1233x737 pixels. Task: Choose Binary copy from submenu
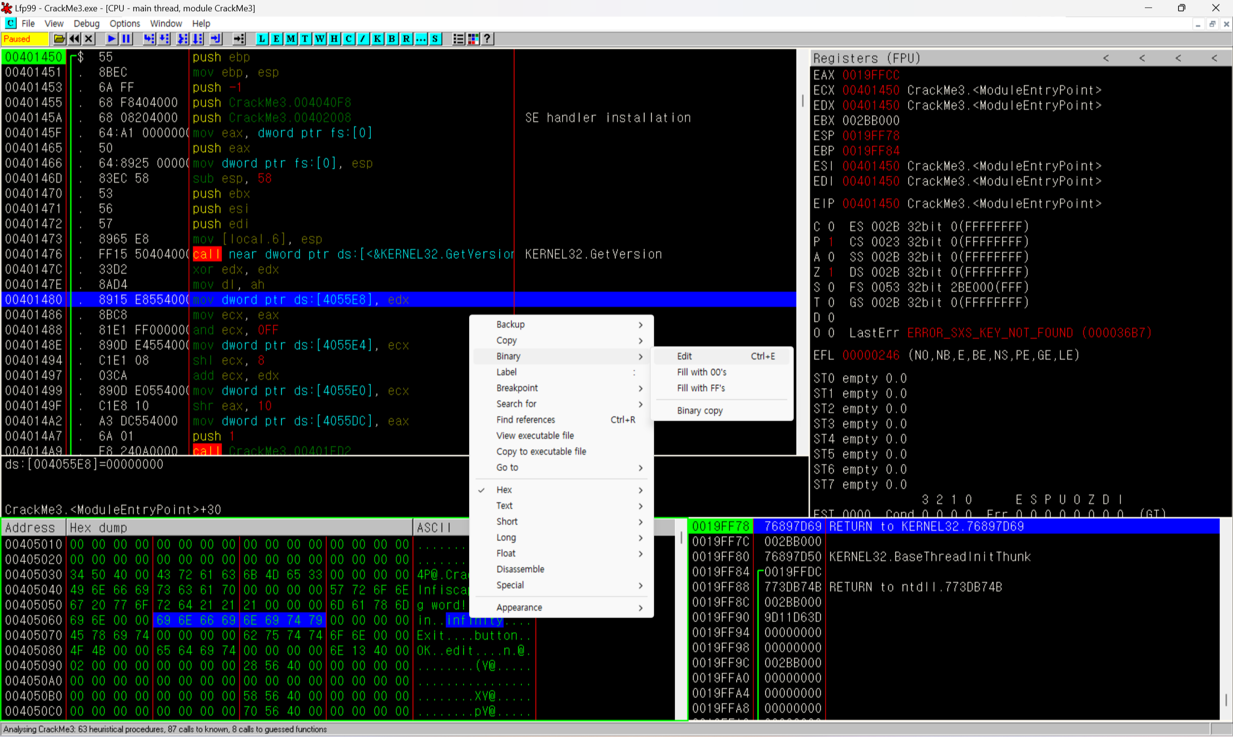click(x=699, y=411)
